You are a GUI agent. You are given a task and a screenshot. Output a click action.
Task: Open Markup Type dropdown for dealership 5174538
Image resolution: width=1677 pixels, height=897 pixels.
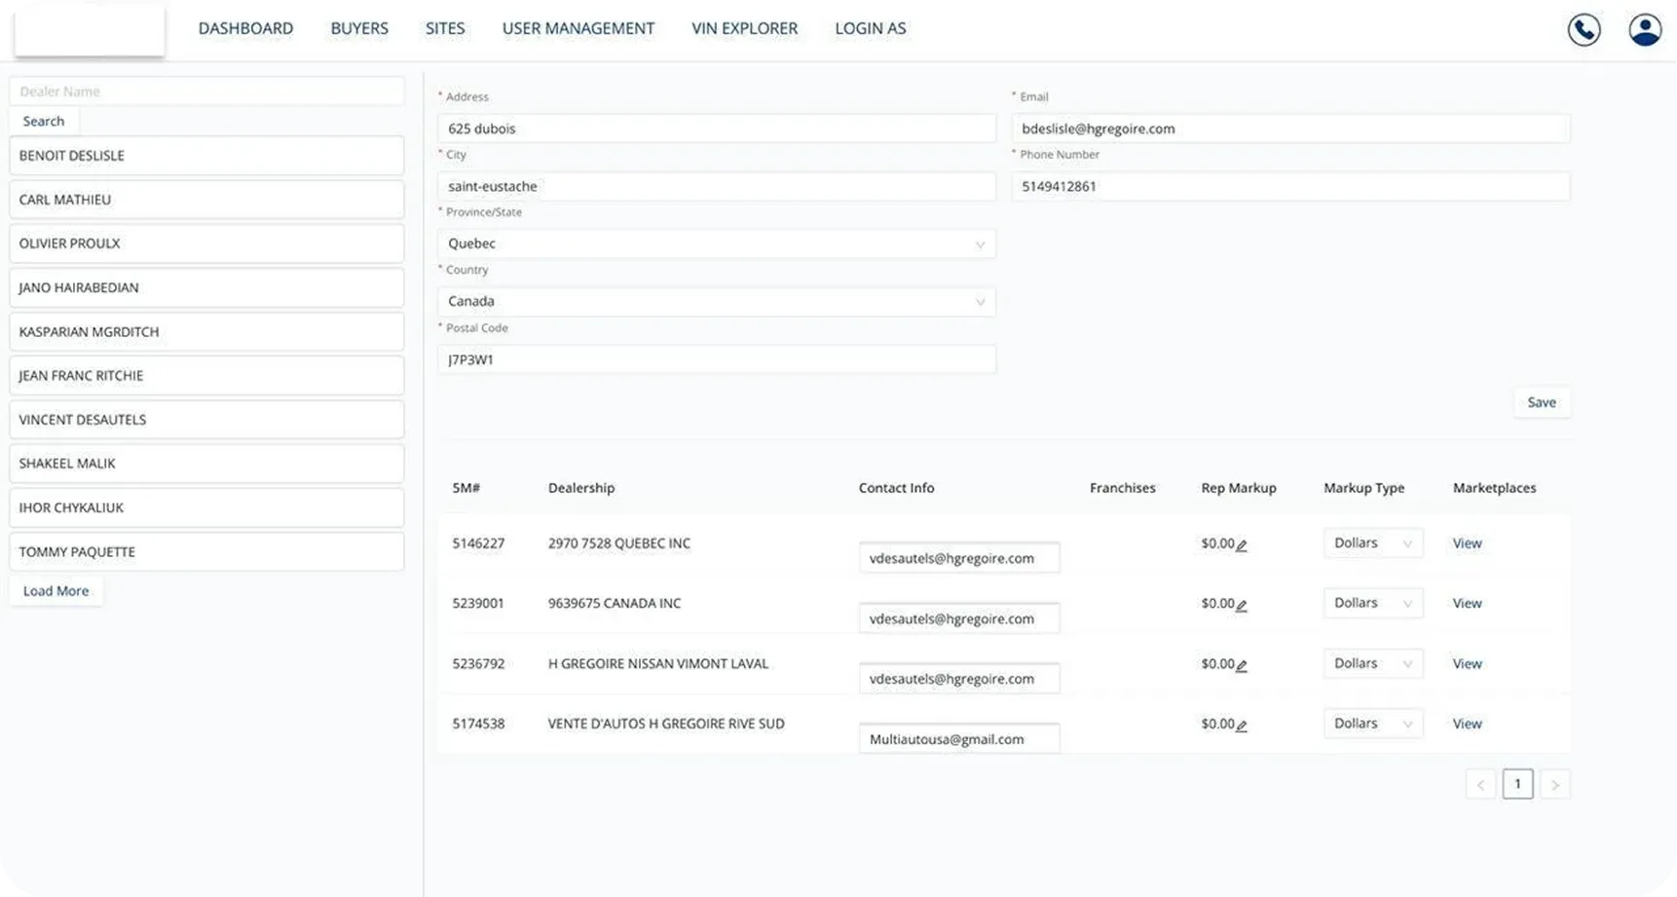click(1372, 724)
